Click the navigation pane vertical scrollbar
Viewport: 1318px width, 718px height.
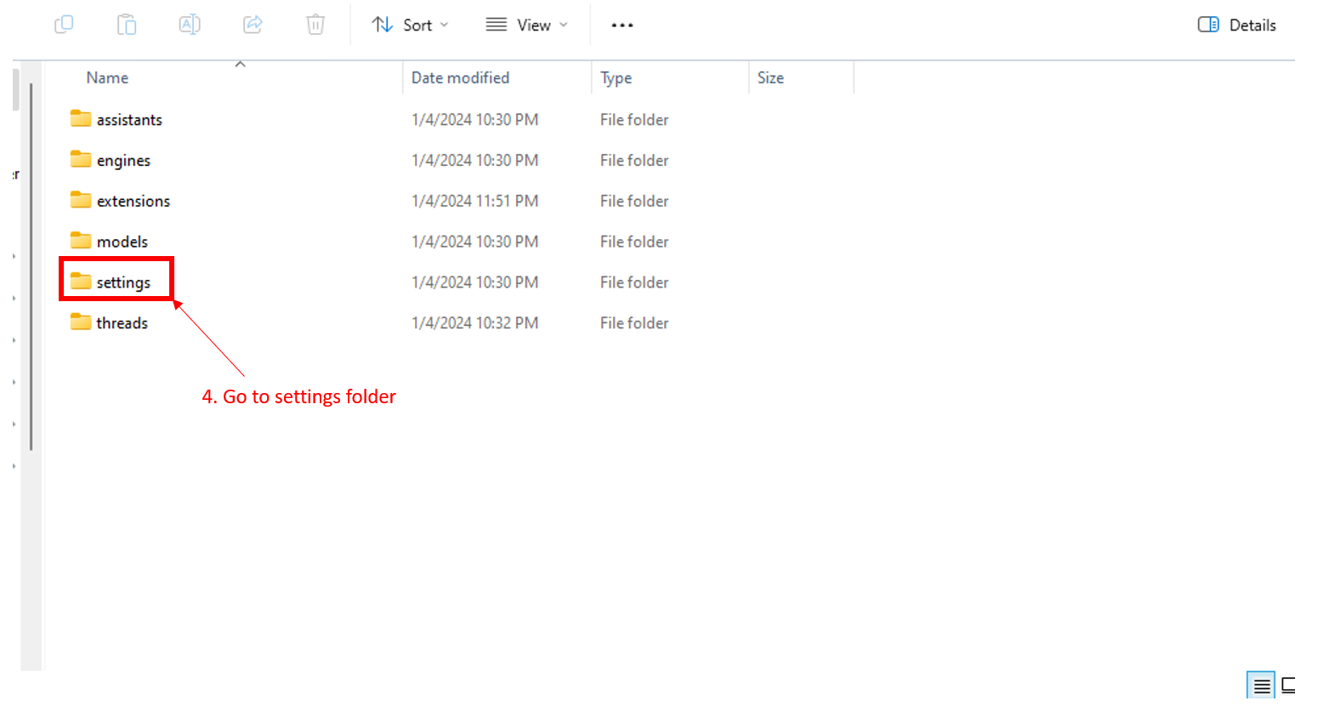click(x=31, y=264)
